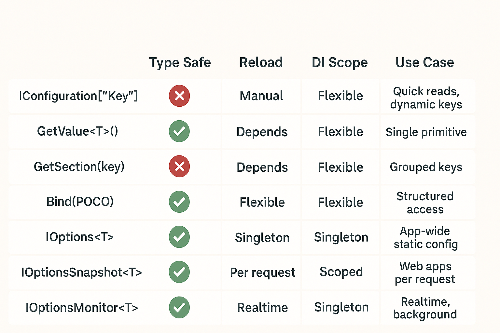
Task: Click the Quick reads, dynamic keys cell
Action: click(x=426, y=98)
